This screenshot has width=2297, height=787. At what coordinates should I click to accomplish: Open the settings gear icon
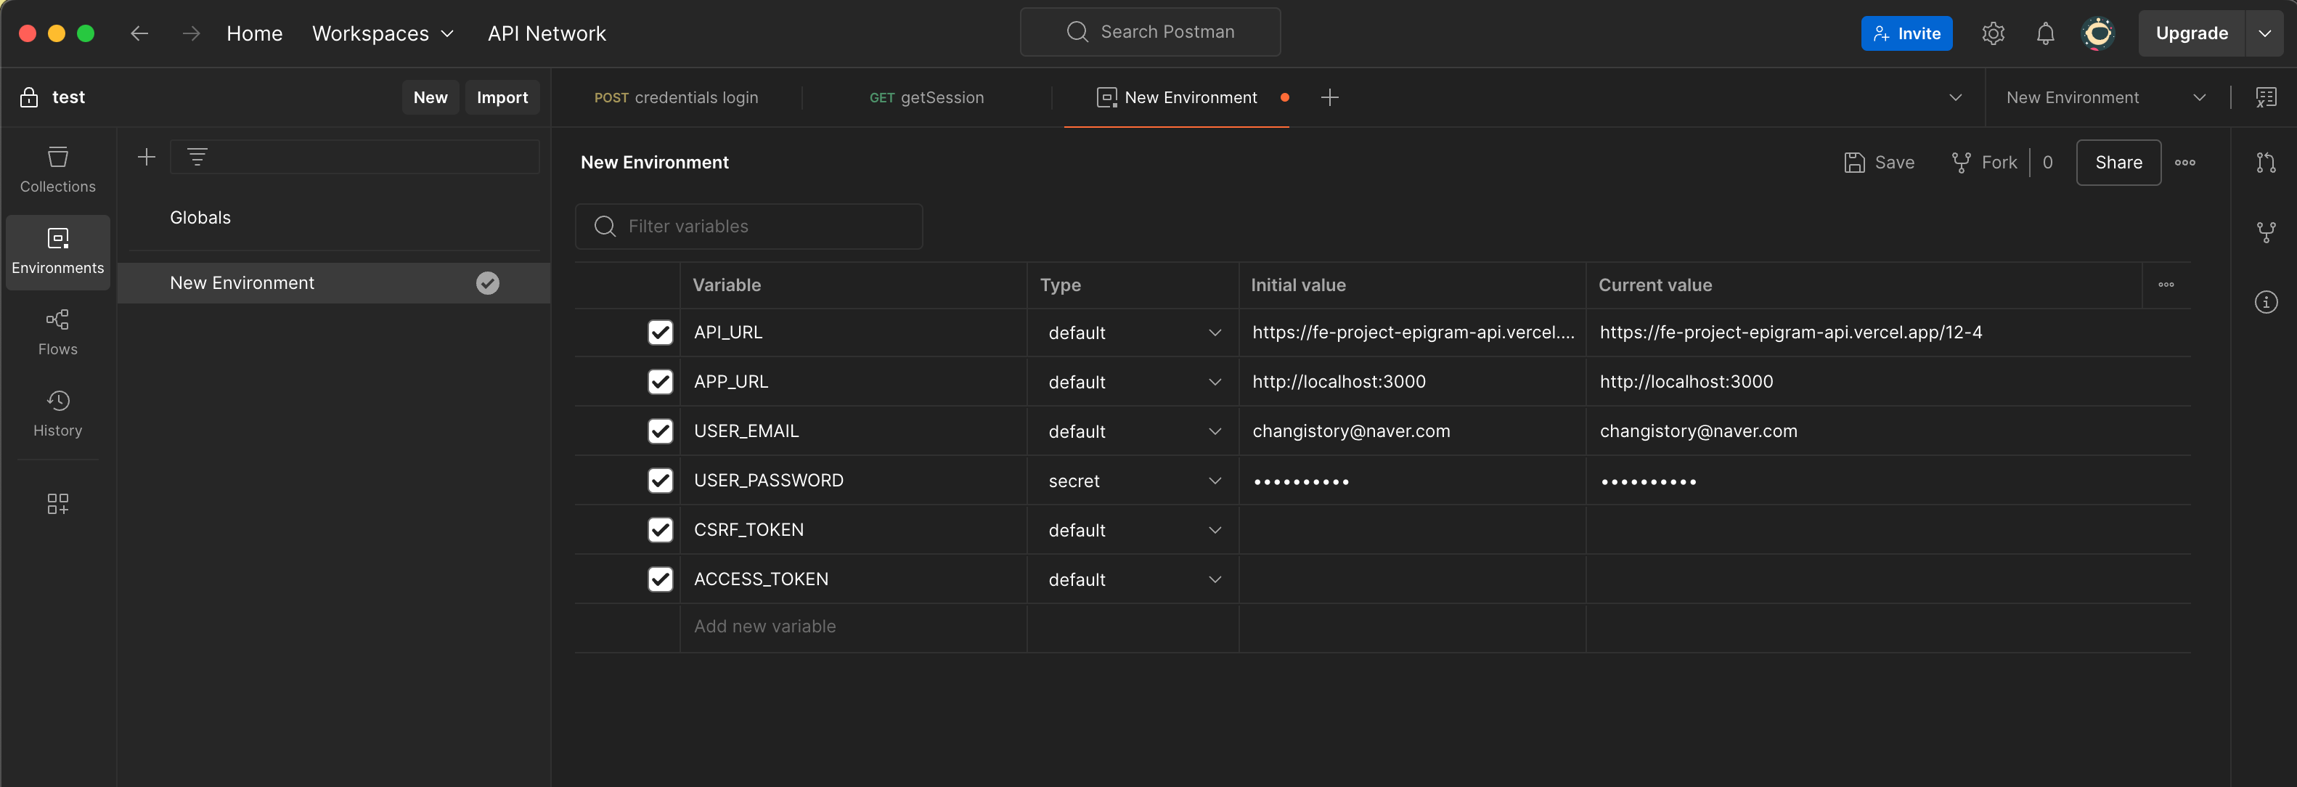point(1993,34)
